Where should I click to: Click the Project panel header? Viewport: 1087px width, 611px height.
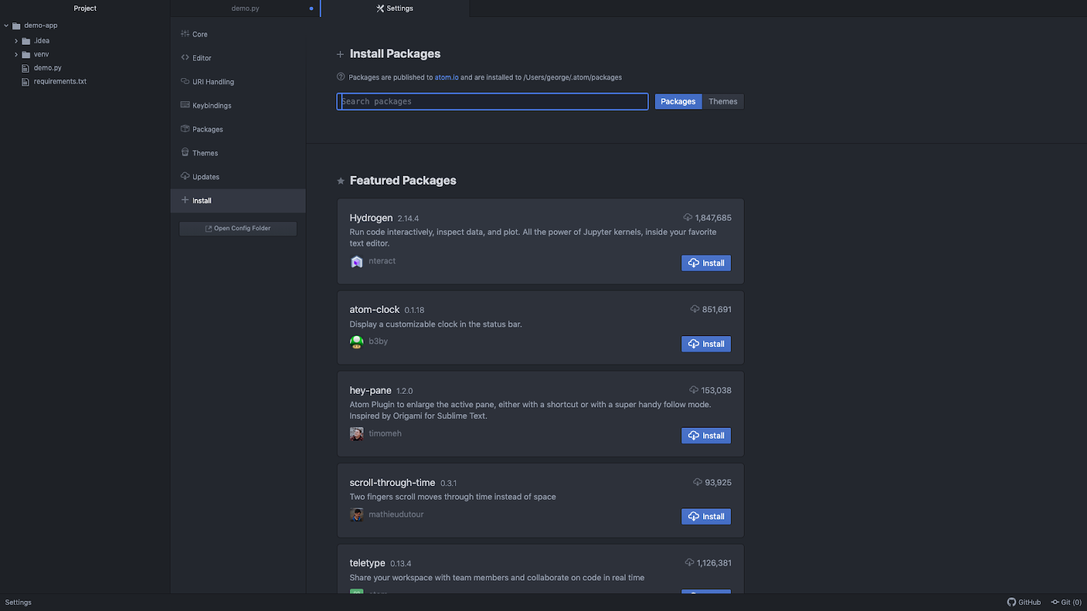pyautogui.click(x=85, y=8)
